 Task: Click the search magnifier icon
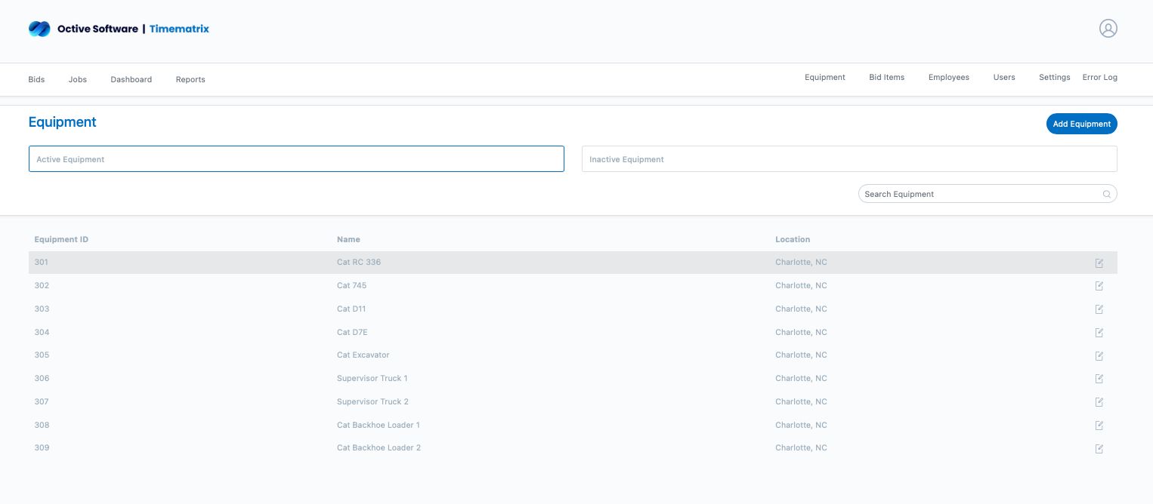(1106, 195)
